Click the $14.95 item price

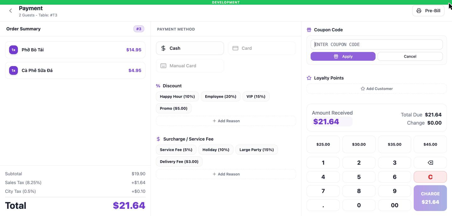click(x=134, y=50)
